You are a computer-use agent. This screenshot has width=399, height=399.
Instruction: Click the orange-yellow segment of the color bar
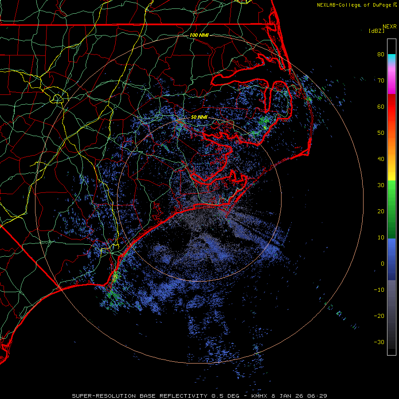pos(391,155)
